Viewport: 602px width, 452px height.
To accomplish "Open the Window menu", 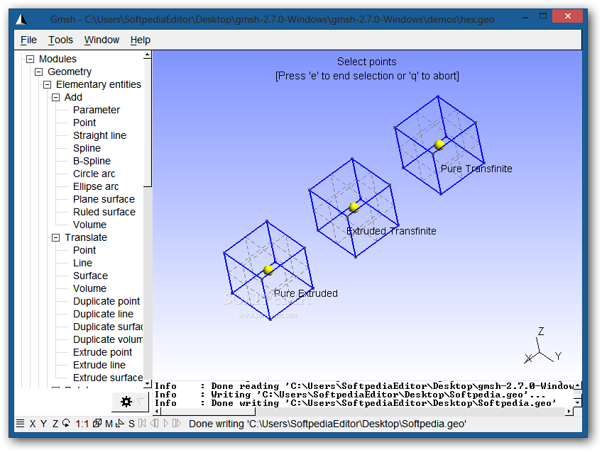I will tap(102, 40).
